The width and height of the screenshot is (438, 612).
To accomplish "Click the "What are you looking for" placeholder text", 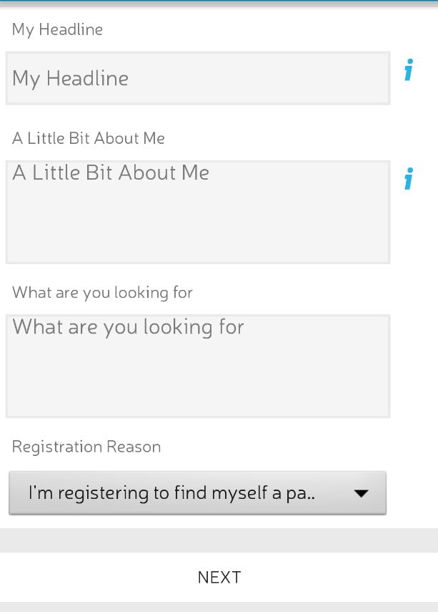I will [129, 328].
